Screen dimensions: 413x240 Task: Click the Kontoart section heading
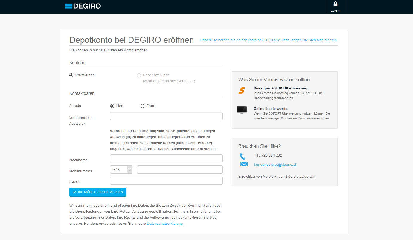coord(77,63)
